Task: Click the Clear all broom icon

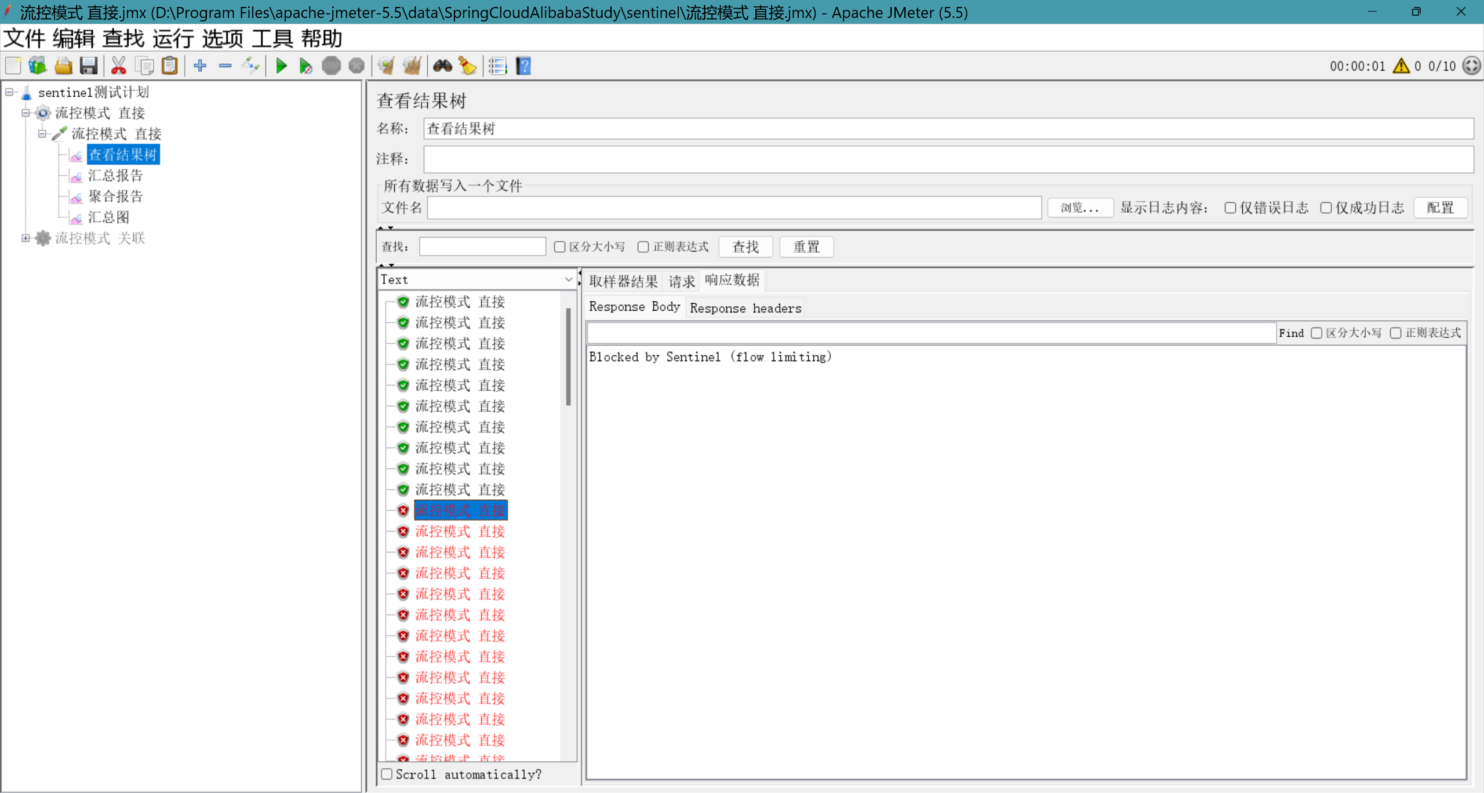Action: 412,66
